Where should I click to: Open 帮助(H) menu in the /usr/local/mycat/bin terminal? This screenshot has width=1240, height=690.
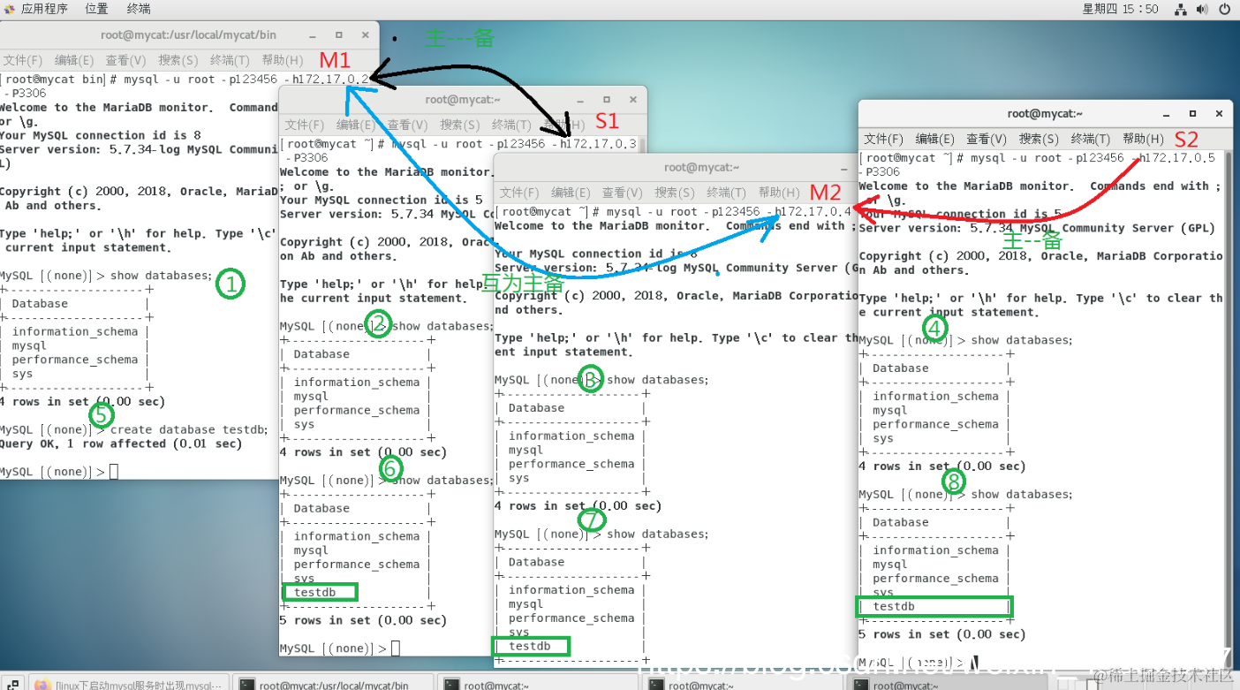[x=283, y=60]
